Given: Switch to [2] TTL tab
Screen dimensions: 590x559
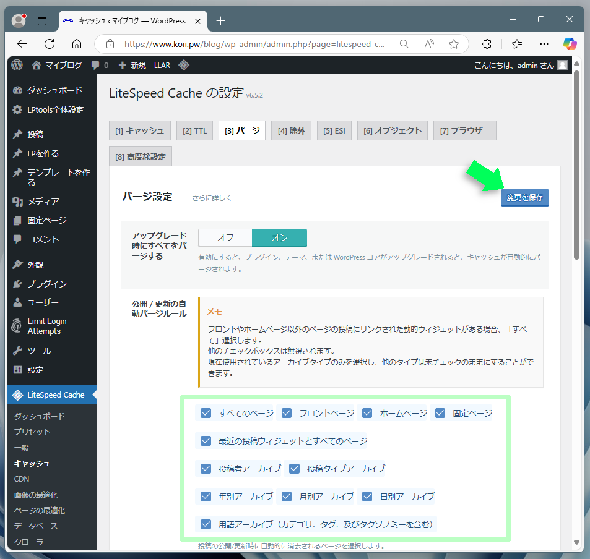Looking at the screenshot, I should pos(195,130).
